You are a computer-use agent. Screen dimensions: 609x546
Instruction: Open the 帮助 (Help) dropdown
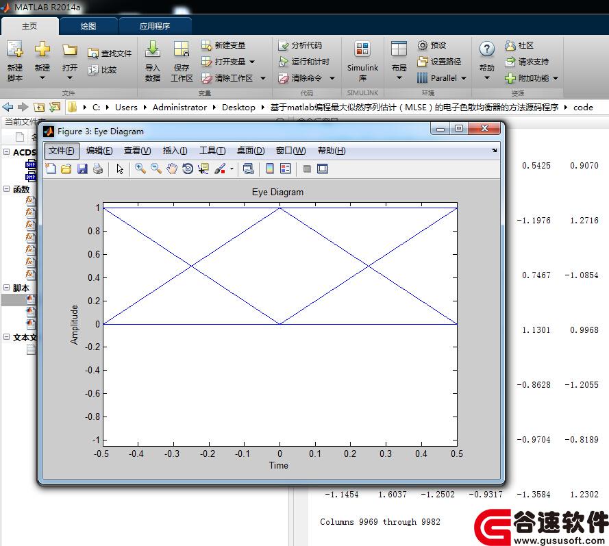click(486, 78)
